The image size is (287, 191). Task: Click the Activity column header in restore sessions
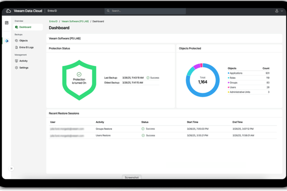pyautogui.click(x=100, y=122)
